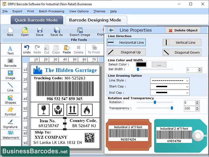Adjust the Transparency slider
This screenshot has height=157, width=209.
[172, 108]
